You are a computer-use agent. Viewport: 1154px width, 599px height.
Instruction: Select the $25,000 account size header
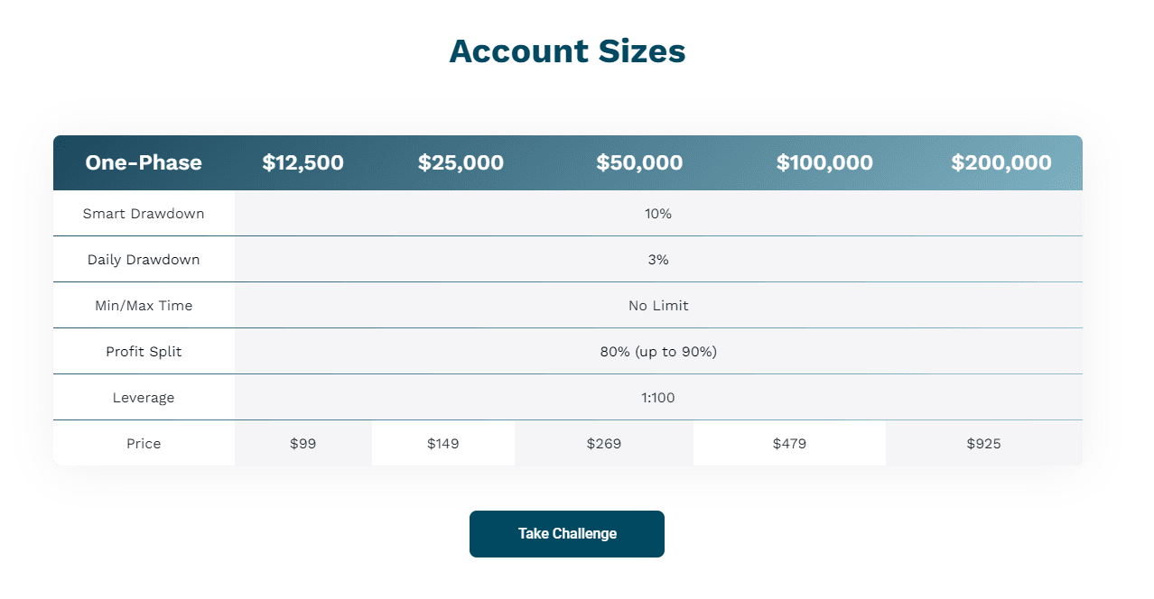(461, 162)
